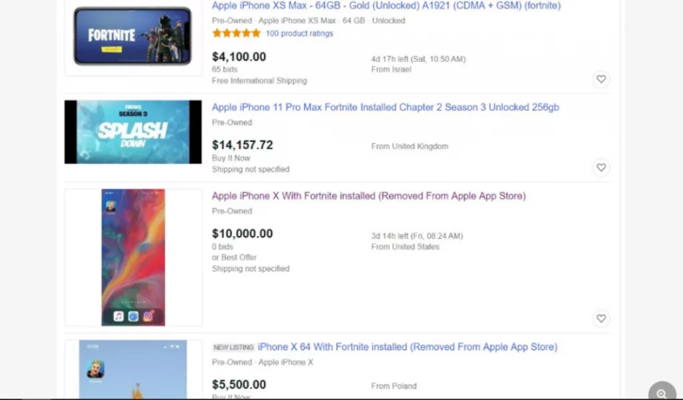Click the five-star rating icons

tap(236, 33)
